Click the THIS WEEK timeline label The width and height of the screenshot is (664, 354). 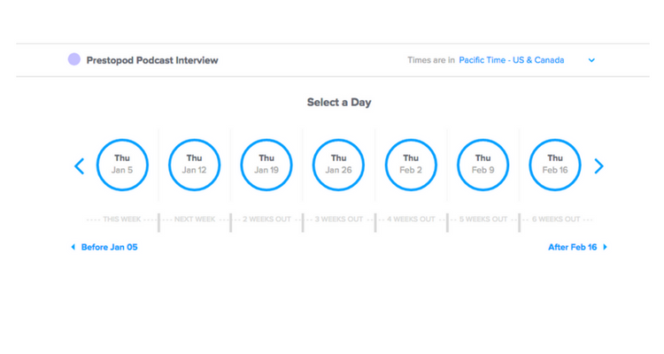tap(122, 219)
